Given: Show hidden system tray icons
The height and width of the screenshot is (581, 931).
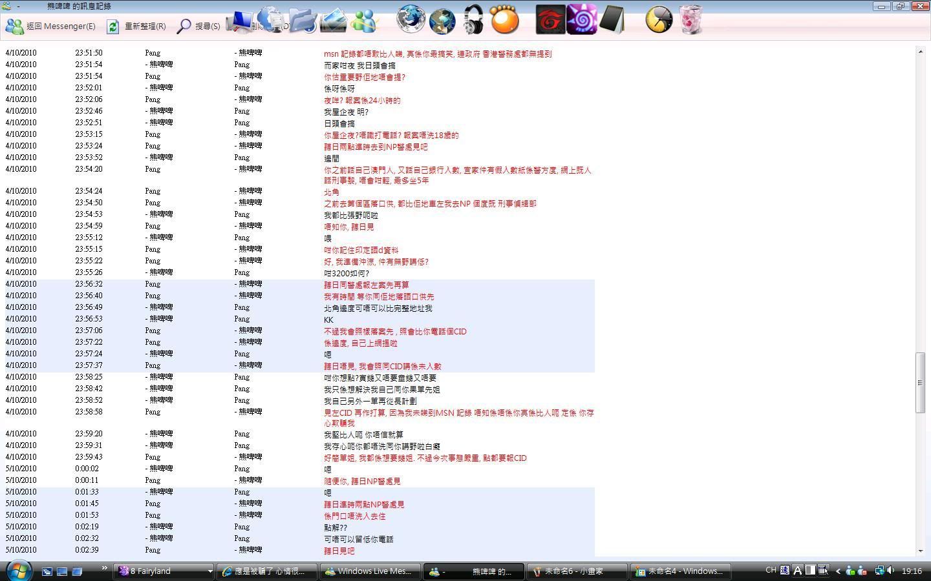Looking at the screenshot, I should click(838, 571).
